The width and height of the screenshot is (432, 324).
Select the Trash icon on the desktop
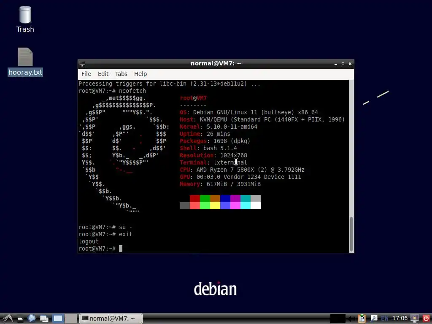coord(25,19)
